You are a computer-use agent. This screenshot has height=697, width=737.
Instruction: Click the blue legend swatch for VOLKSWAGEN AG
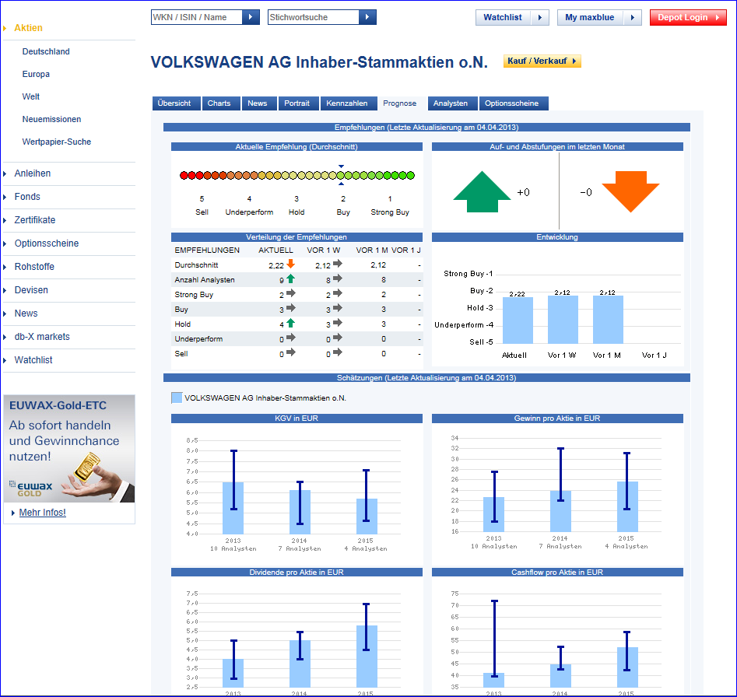(177, 398)
